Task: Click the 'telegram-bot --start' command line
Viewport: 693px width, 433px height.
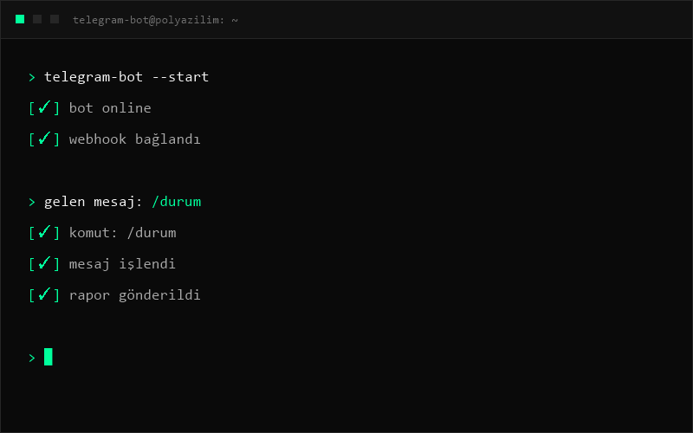Action: 126,77
